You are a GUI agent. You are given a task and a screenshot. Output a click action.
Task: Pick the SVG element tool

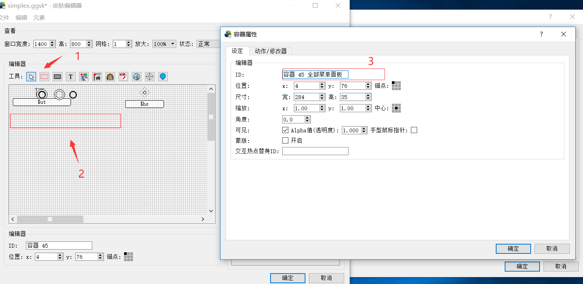(110, 77)
